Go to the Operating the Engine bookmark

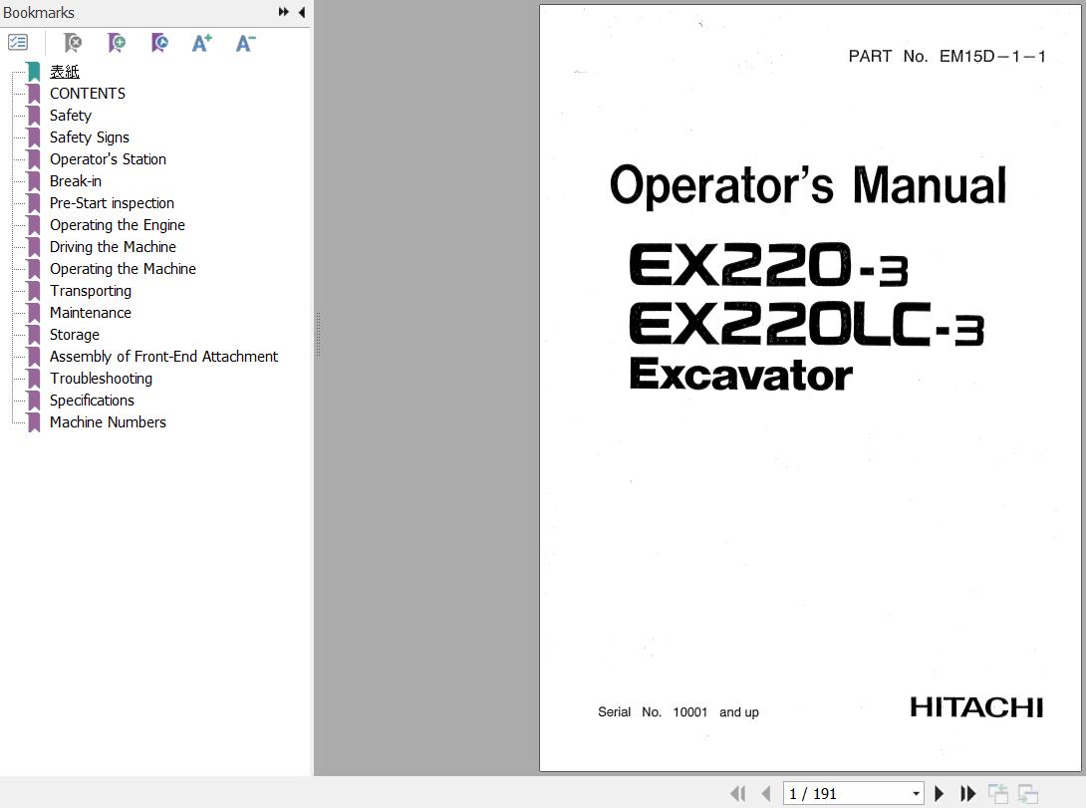tap(117, 225)
